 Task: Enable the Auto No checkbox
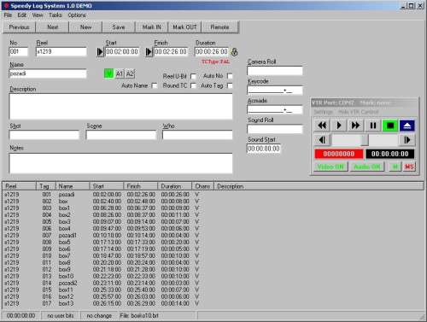230,76
